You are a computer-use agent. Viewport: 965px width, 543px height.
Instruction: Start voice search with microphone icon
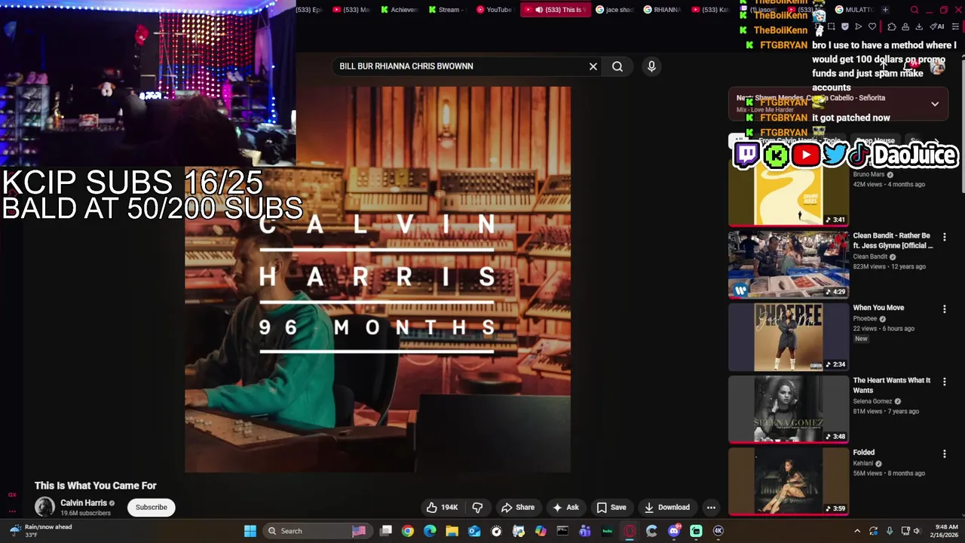651,66
